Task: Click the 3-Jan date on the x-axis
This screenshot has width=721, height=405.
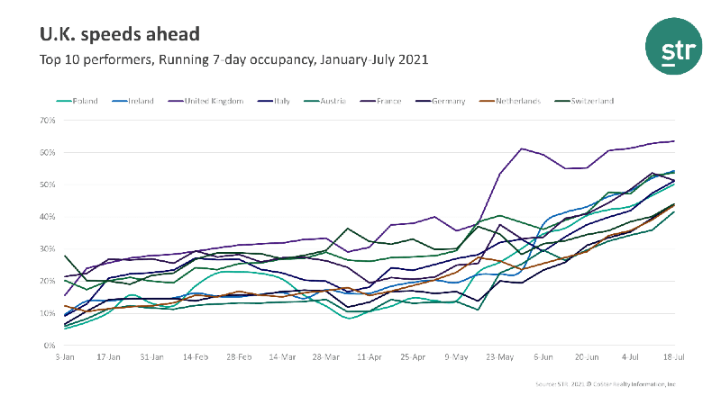Action: (65, 357)
